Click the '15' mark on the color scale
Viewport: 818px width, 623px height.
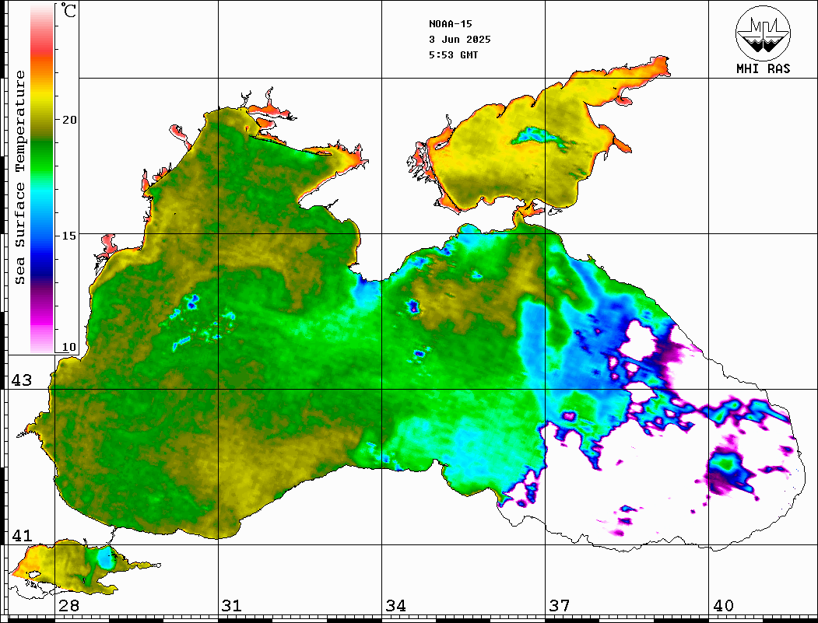click(x=69, y=236)
